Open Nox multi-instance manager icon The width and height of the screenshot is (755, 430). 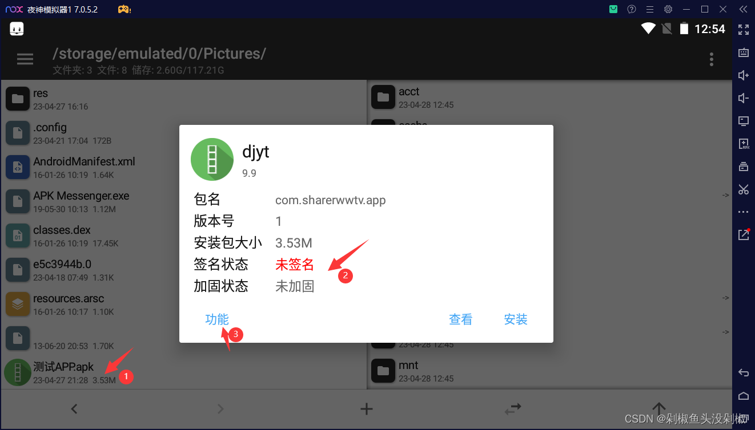point(744,167)
